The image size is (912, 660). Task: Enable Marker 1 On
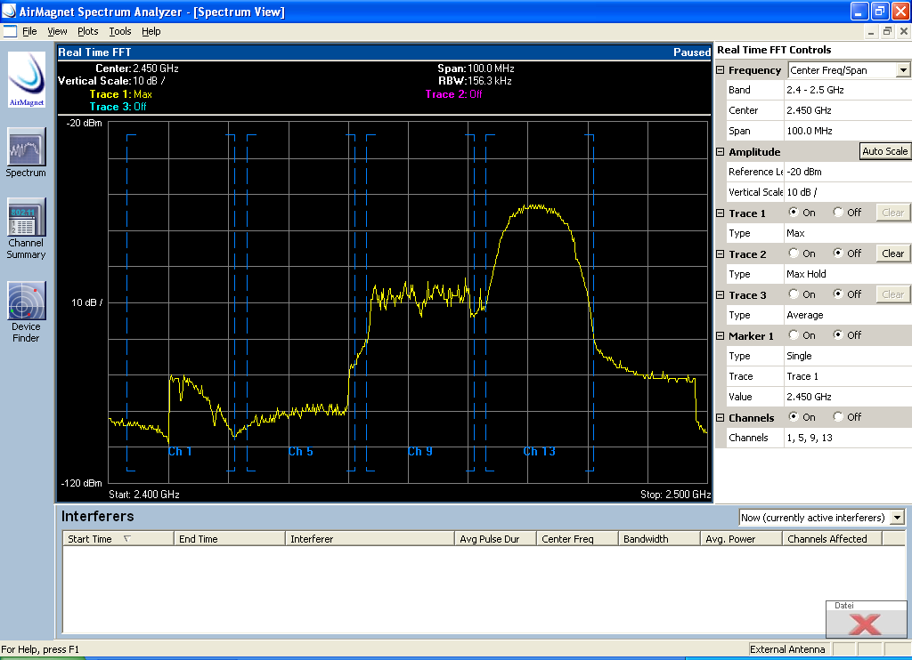click(x=794, y=334)
